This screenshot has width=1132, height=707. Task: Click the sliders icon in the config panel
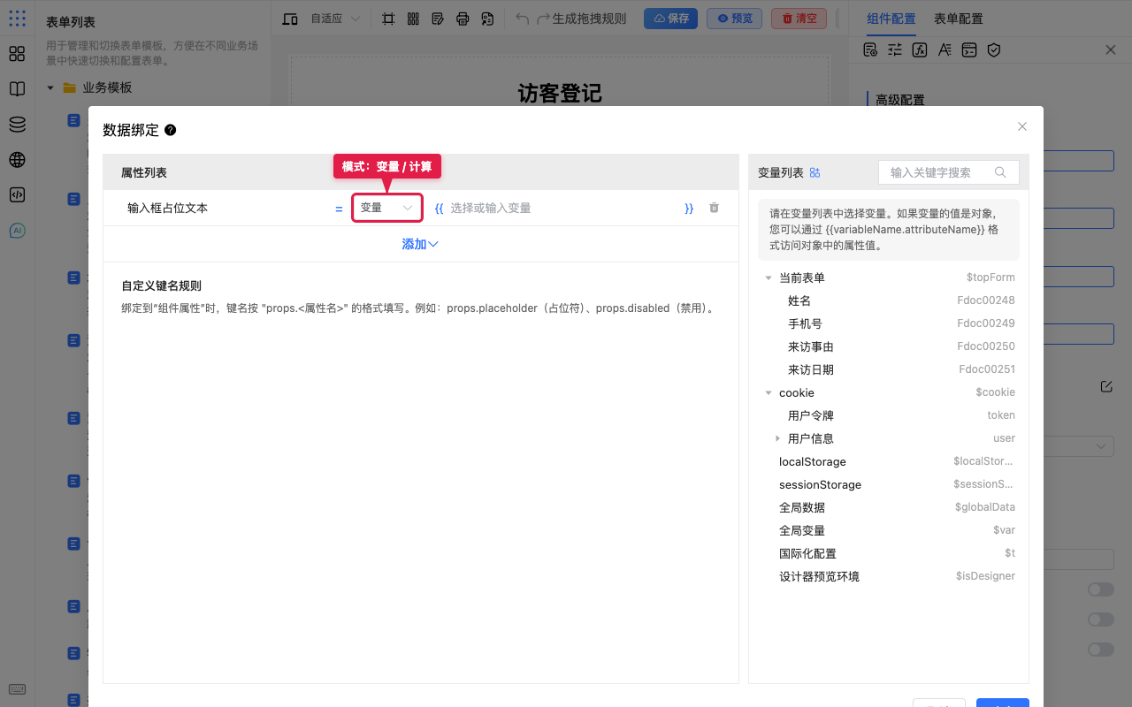pyautogui.click(x=895, y=49)
